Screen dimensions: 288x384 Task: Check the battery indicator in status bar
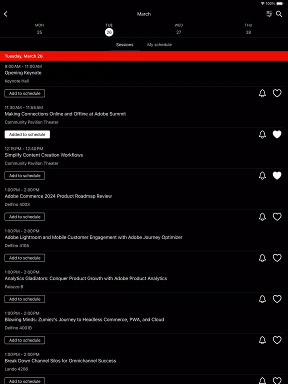pyautogui.click(x=279, y=3)
